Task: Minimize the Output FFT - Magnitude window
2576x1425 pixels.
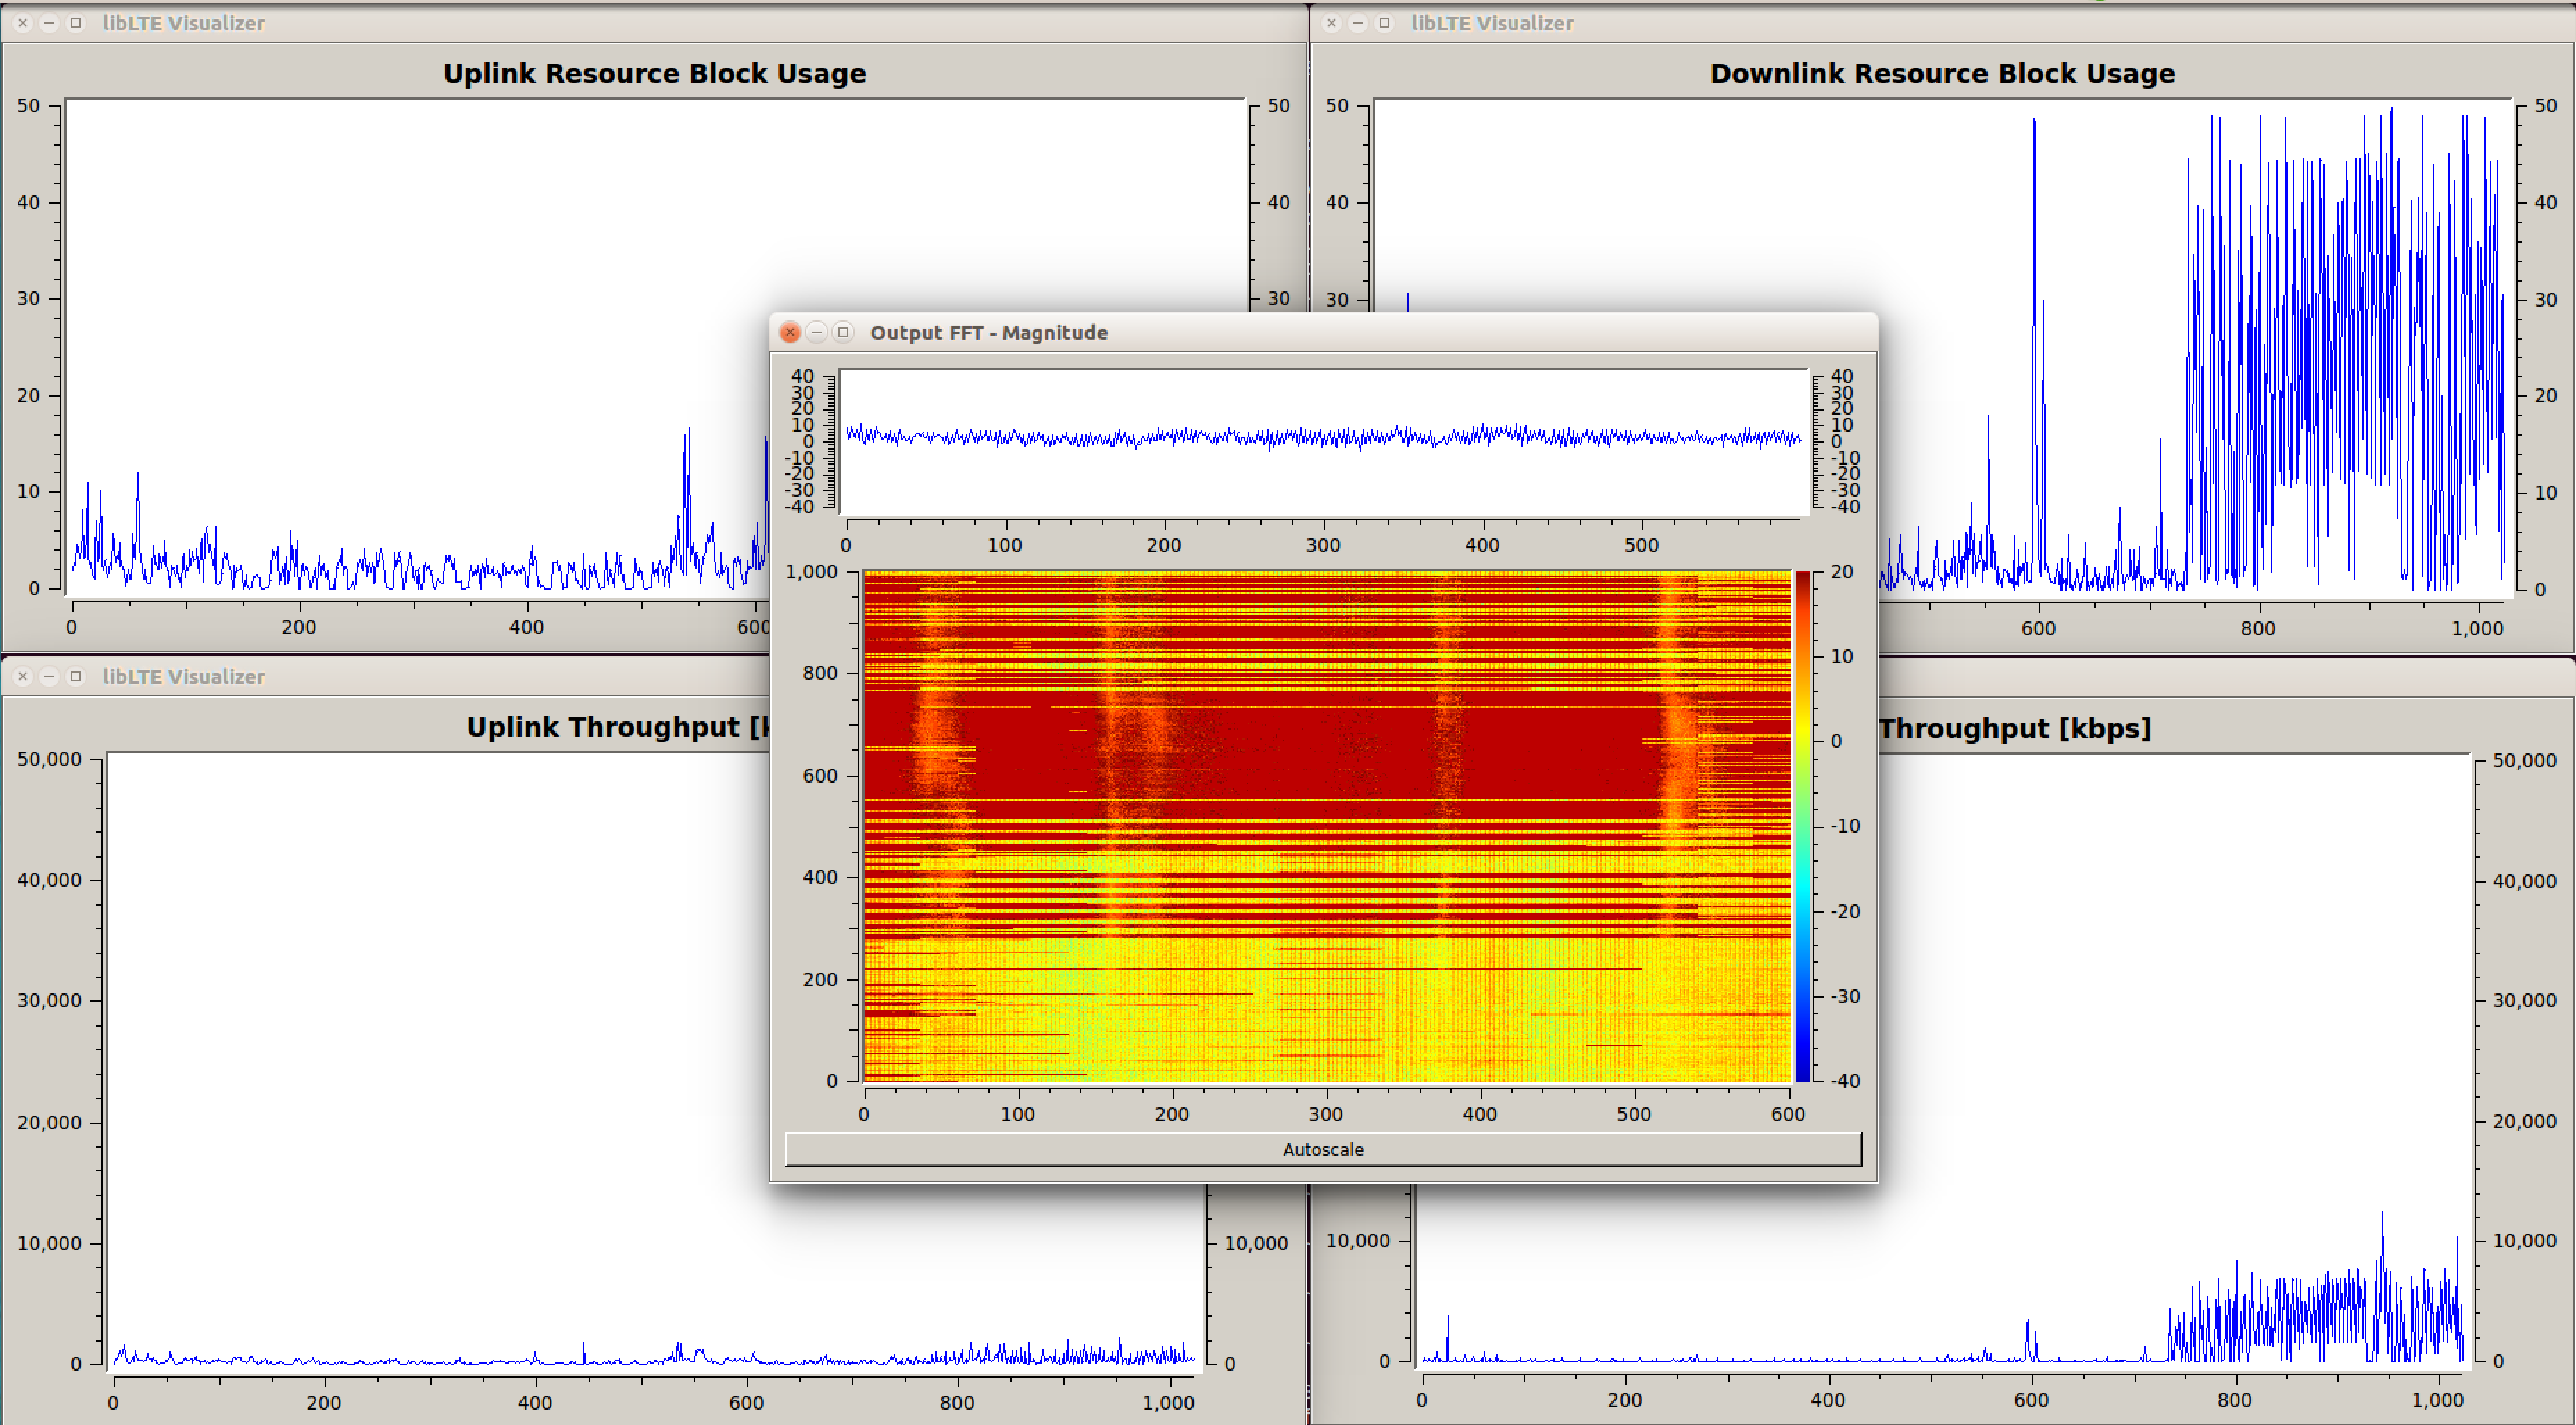Action: 817,332
